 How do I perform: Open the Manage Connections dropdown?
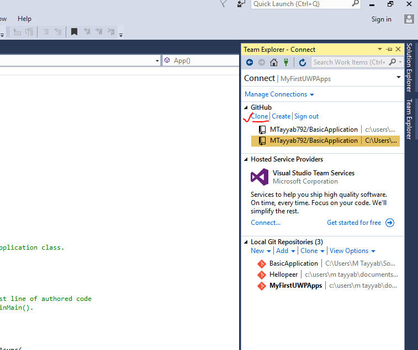pyautogui.click(x=312, y=94)
